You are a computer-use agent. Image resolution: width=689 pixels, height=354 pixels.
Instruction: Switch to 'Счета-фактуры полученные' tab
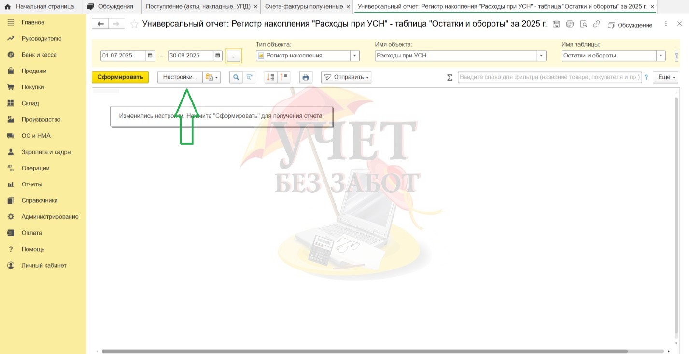(304, 6)
